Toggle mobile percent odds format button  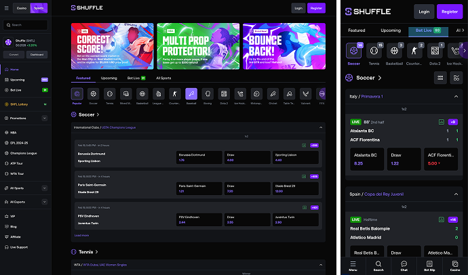point(456,78)
